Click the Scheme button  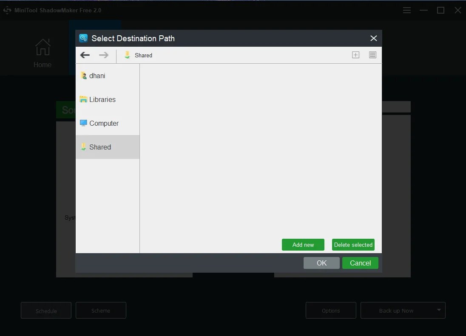pos(101,310)
